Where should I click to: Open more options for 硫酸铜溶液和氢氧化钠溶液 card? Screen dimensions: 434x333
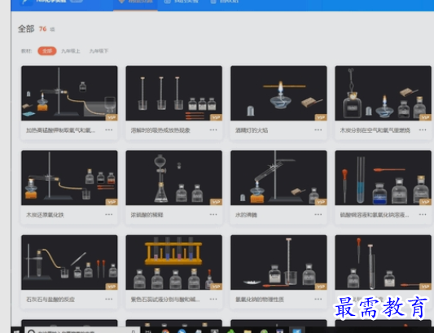point(423,214)
